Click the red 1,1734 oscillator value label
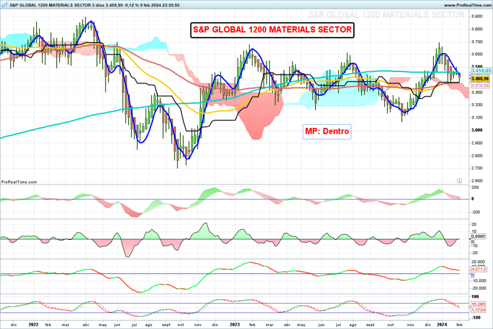The image size is (493, 329). [x=478, y=310]
